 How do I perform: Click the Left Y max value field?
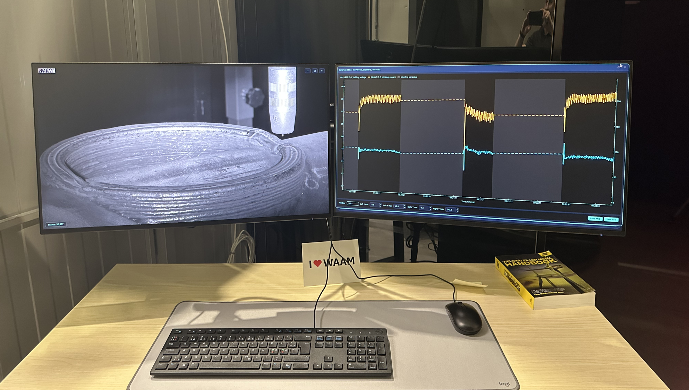tap(398, 206)
